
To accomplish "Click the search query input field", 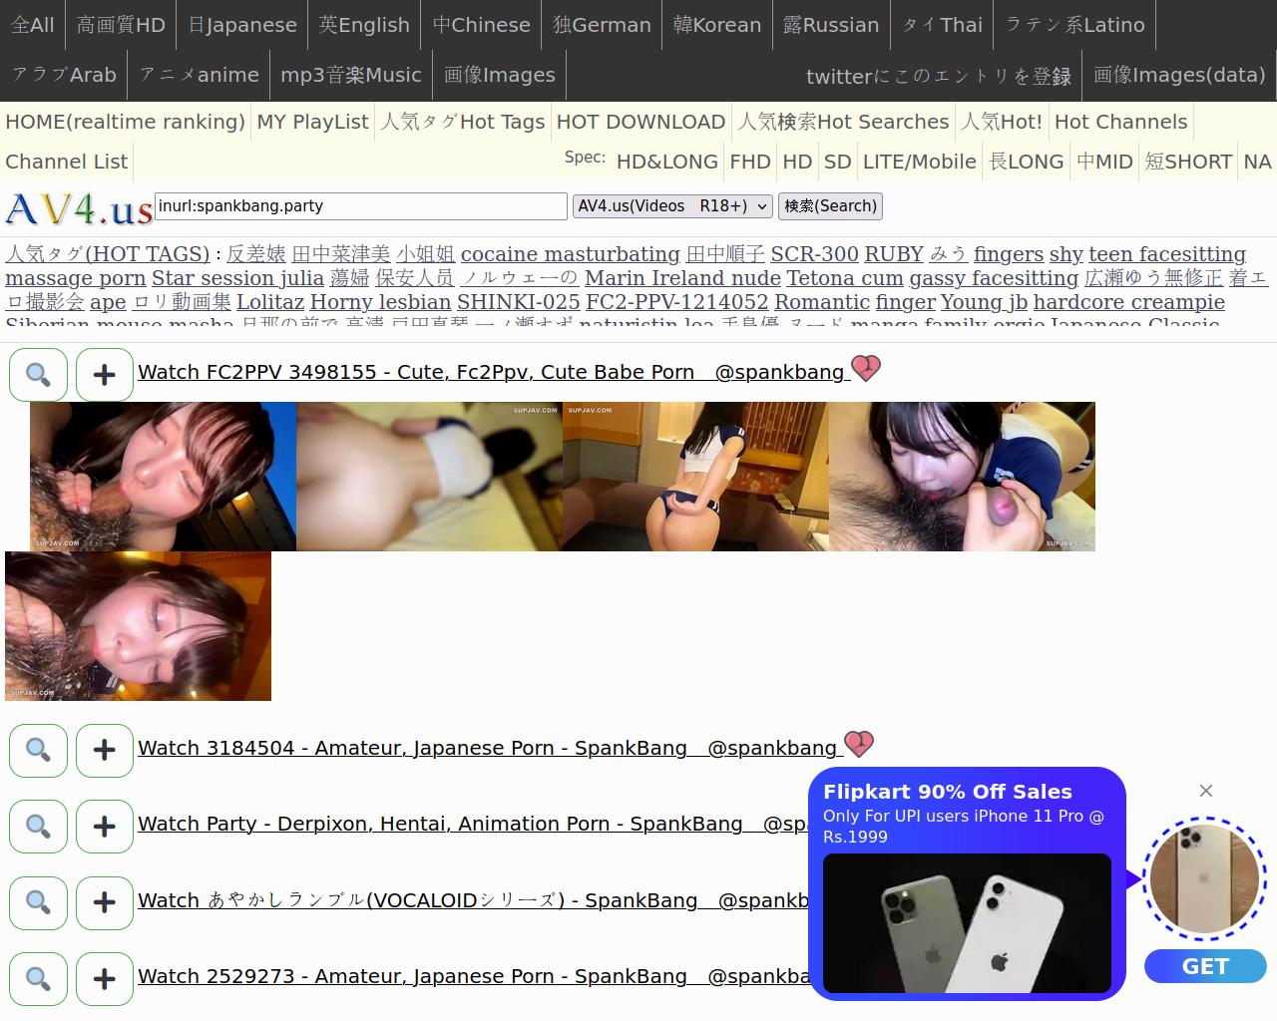I will [361, 206].
